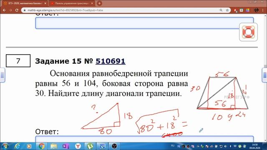Click the word Основания in the problem text

point(70,74)
